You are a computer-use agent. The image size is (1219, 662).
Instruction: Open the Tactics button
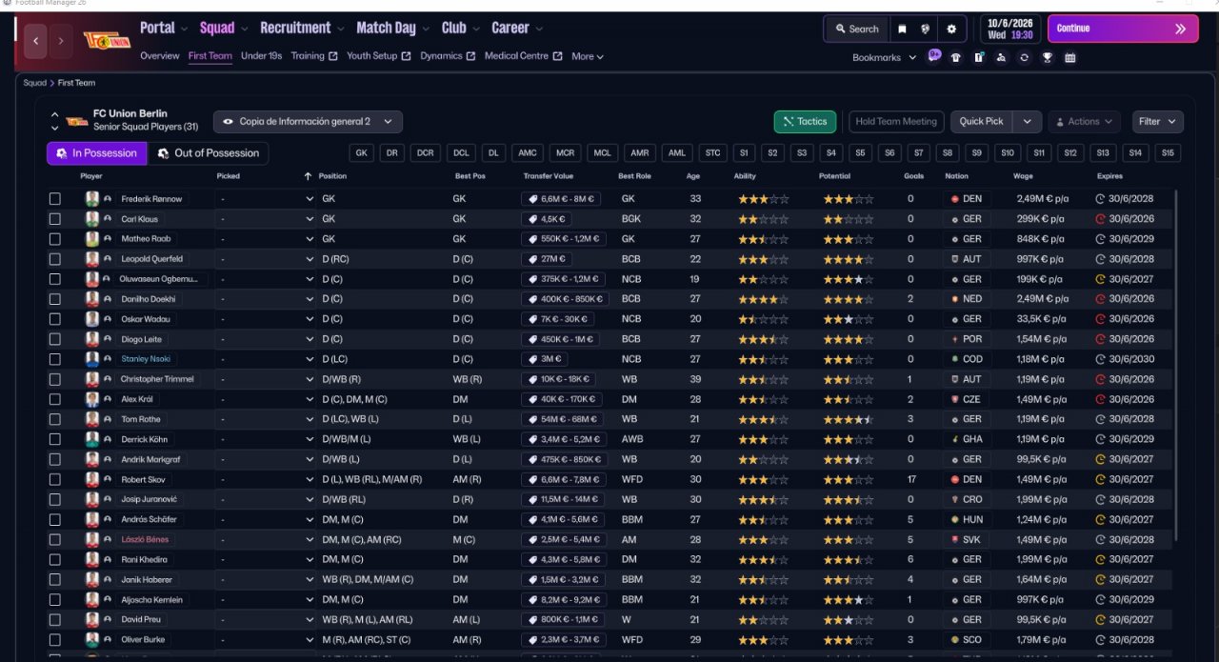pos(805,122)
